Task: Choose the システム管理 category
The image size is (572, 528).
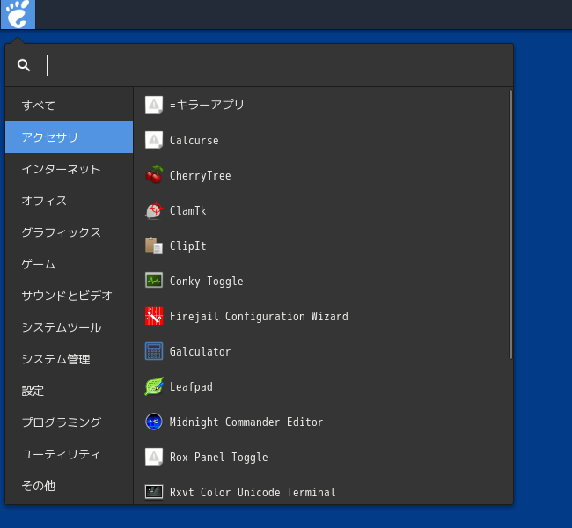Action: coord(69,359)
